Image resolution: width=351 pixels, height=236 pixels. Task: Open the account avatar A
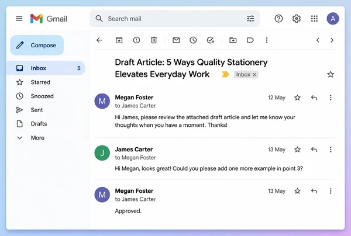coord(333,19)
